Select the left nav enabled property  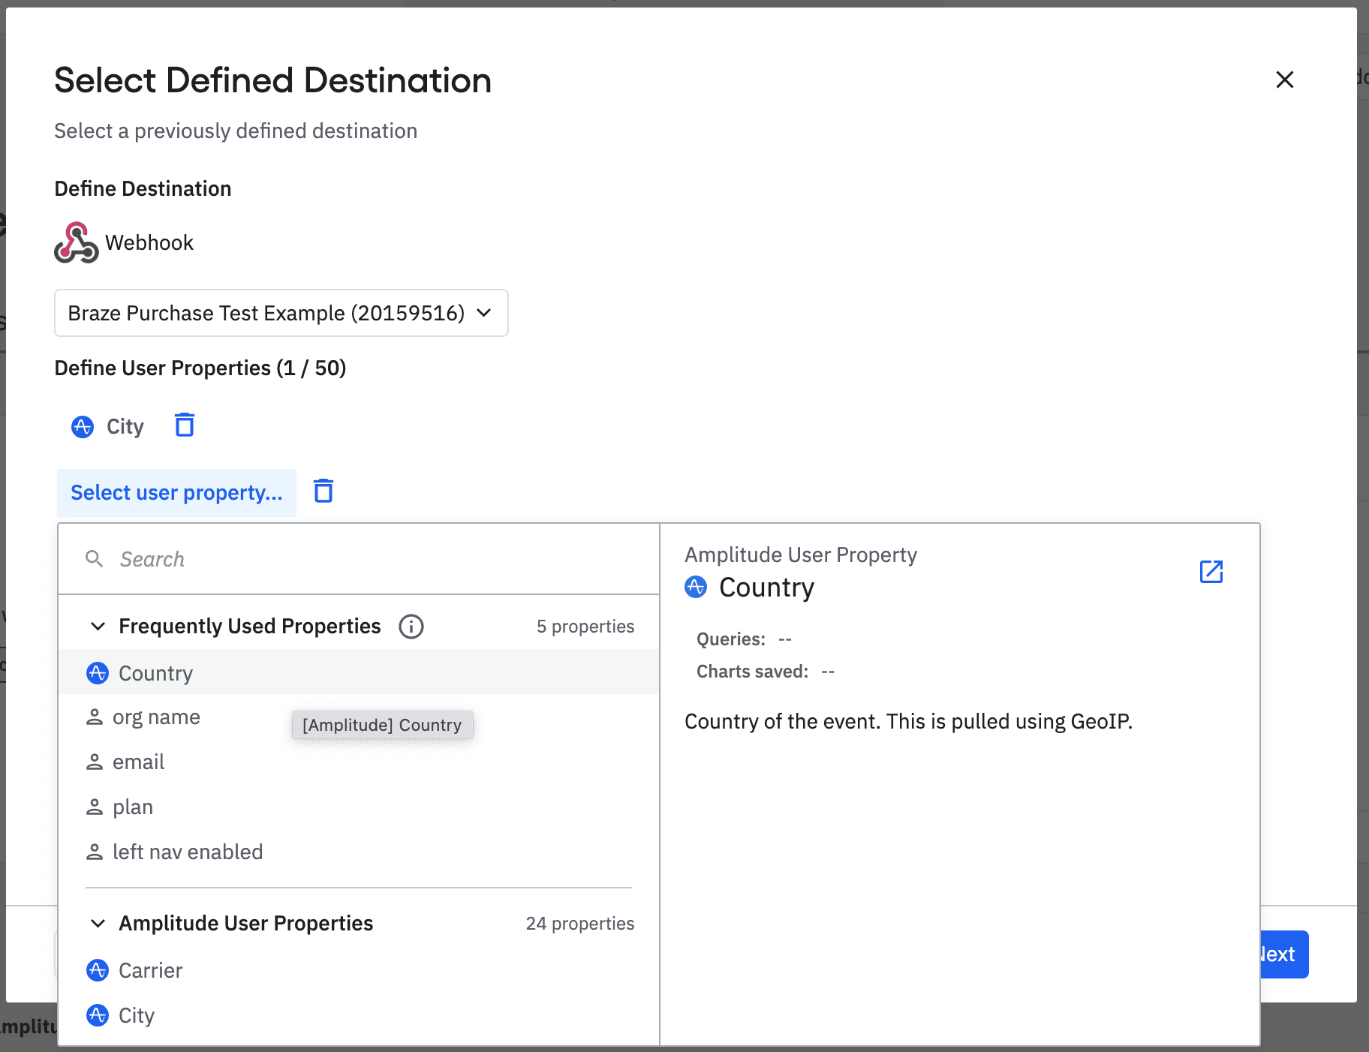coord(188,852)
